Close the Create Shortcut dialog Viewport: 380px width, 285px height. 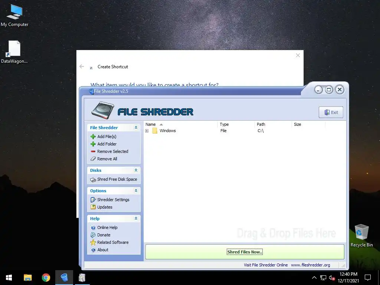(x=298, y=56)
